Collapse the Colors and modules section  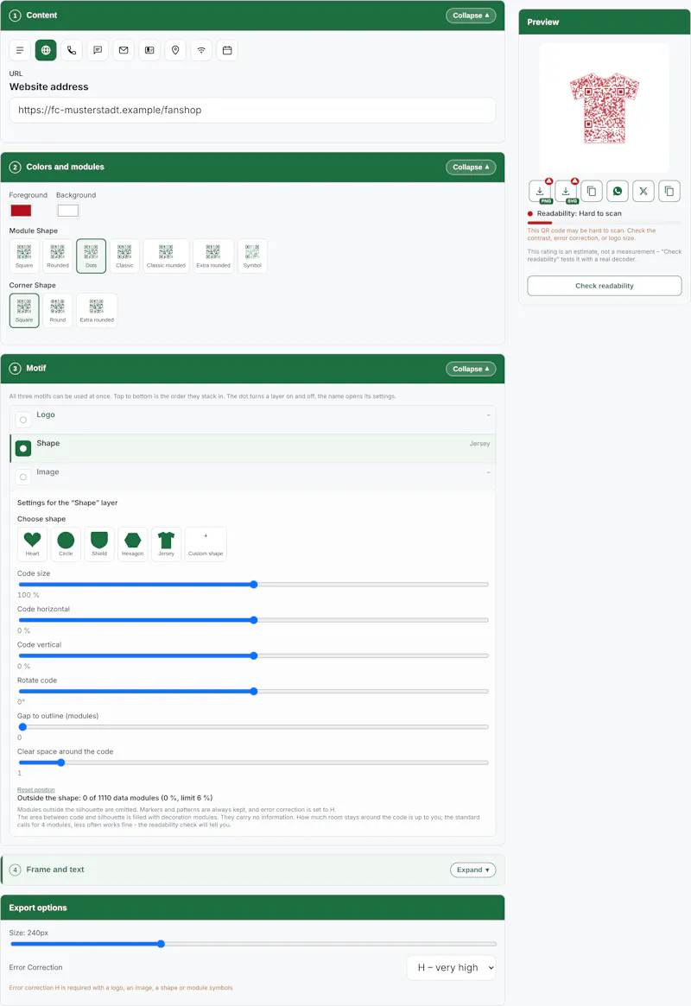click(471, 167)
